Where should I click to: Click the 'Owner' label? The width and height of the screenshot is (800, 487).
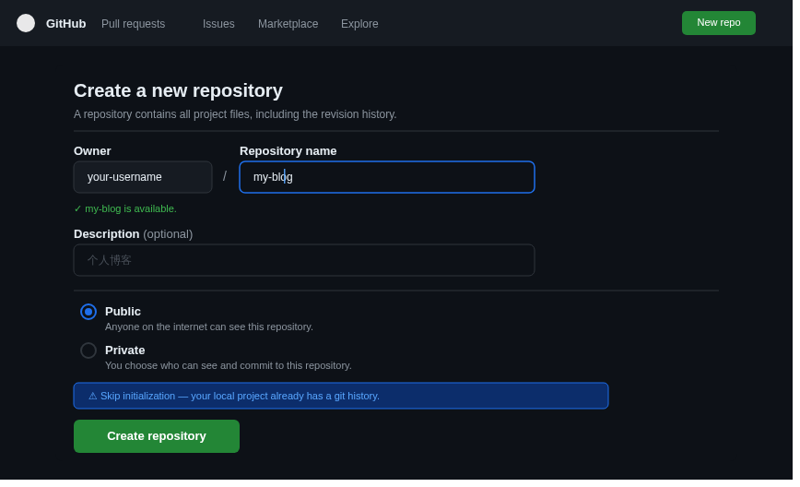tap(92, 151)
